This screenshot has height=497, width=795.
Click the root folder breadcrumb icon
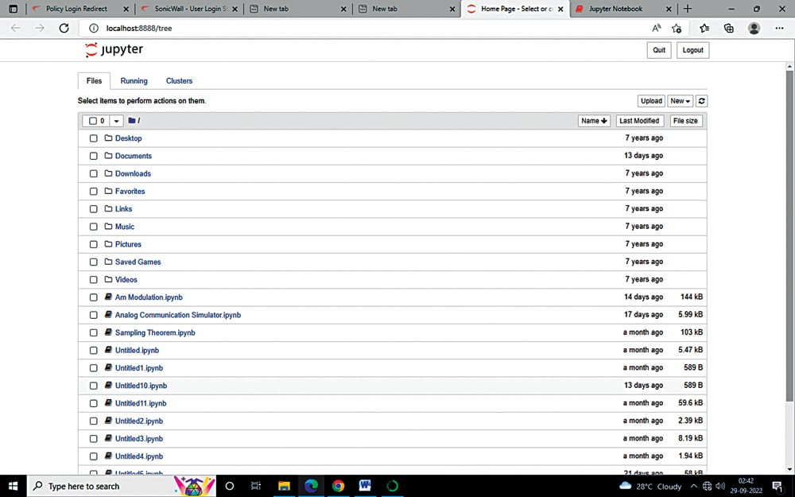[x=133, y=121]
